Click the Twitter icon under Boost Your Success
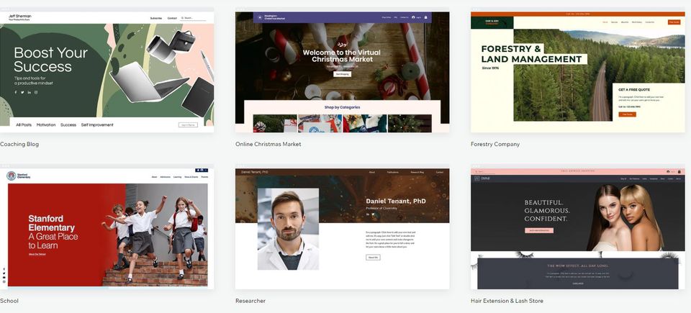 pyautogui.click(x=22, y=92)
